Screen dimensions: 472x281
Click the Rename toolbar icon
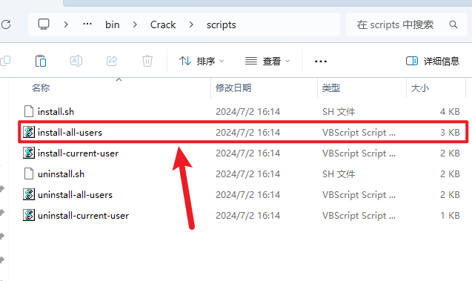(76, 61)
